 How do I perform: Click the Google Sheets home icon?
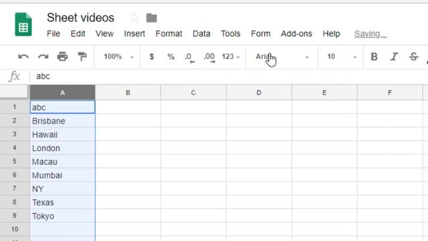tap(23, 24)
